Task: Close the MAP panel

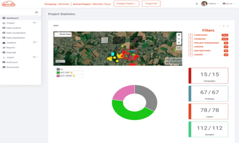Action: [x=228, y=26]
